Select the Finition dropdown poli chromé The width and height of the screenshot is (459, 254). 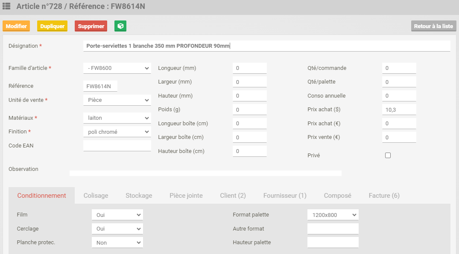pos(117,132)
